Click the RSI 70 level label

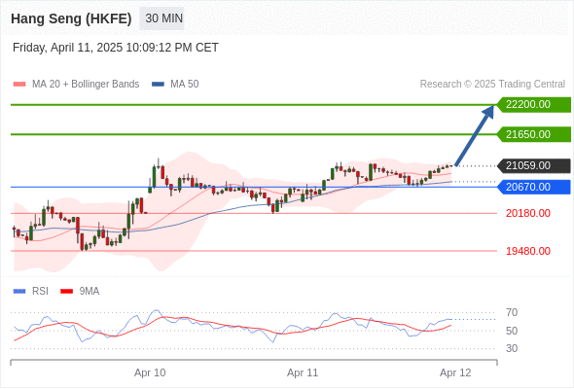coord(512,313)
